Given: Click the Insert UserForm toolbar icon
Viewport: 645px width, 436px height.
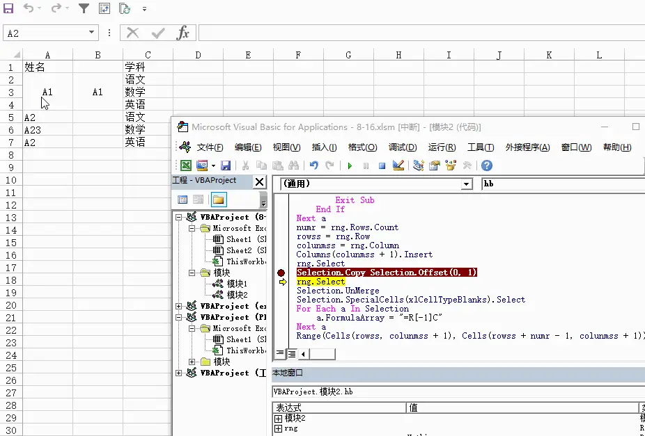Looking at the screenshot, I should pos(202,165).
